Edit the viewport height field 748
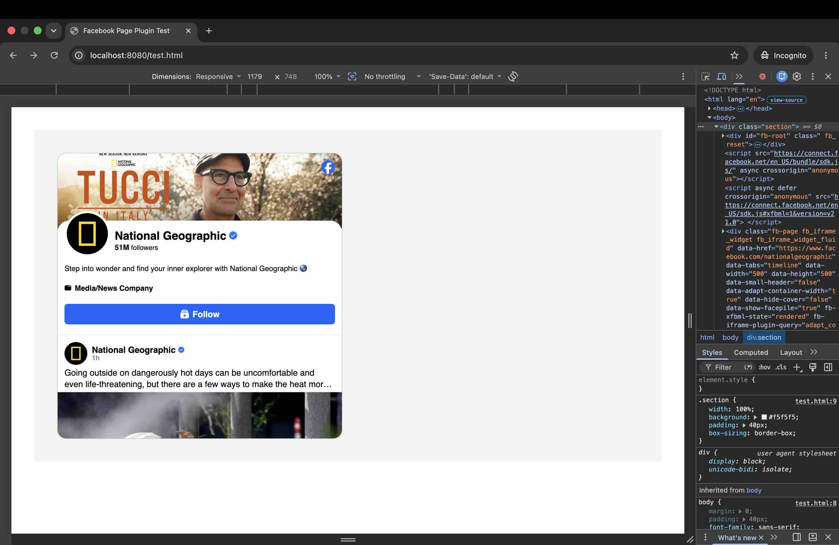The width and height of the screenshot is (839, 545). (291, 76)
